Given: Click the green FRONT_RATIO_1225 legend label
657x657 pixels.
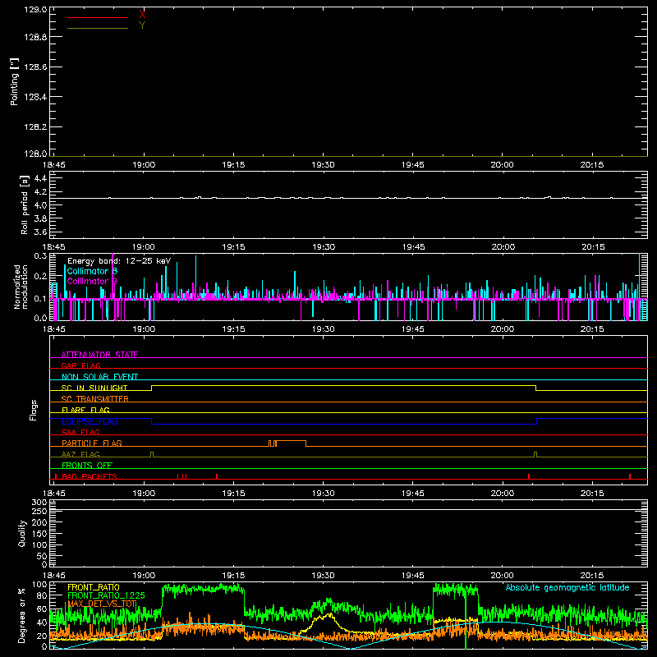Looking at the screenshot, I should tap(106, 595).
